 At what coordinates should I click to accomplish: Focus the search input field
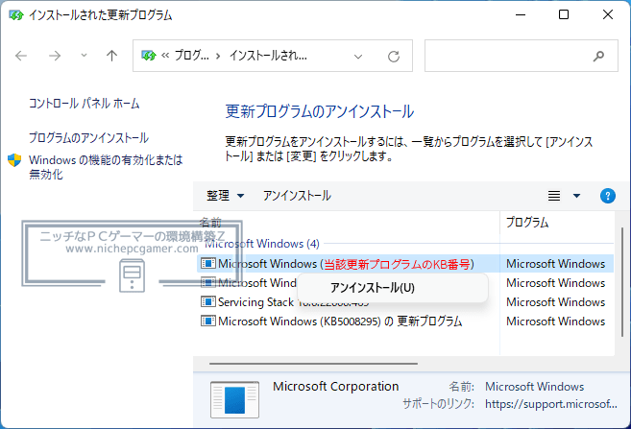(522, 56)
